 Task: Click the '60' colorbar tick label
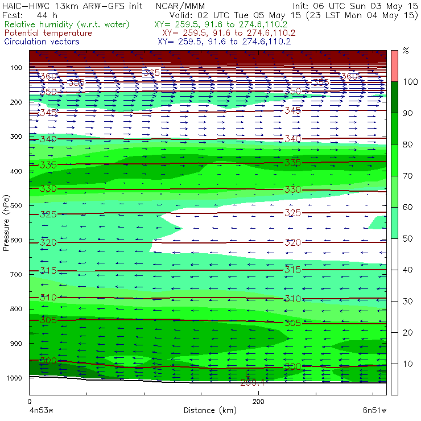407,207
